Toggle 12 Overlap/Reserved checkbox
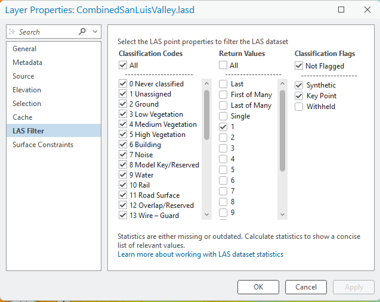380x302 pixels. (123, 205)
